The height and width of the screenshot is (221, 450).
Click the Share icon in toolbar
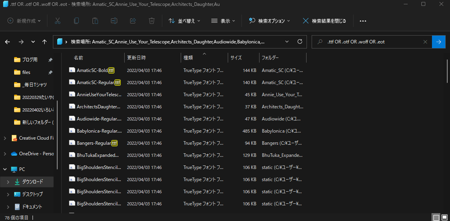(x=132, y=21)
